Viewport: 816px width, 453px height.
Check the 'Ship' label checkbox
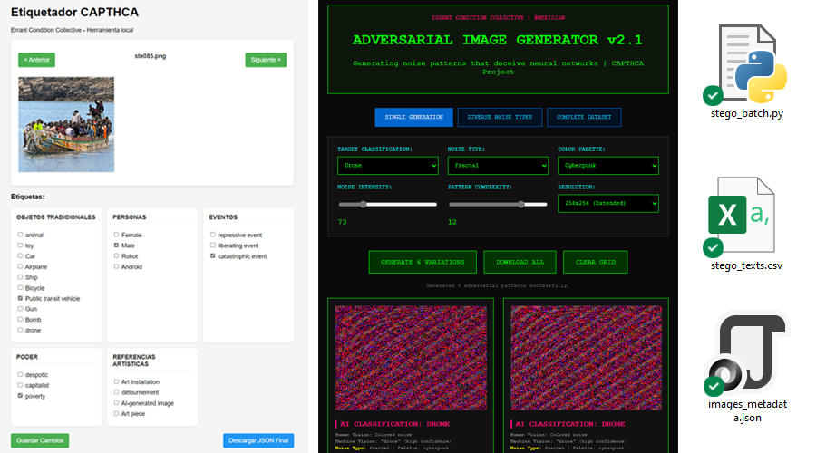pos(20,277)
